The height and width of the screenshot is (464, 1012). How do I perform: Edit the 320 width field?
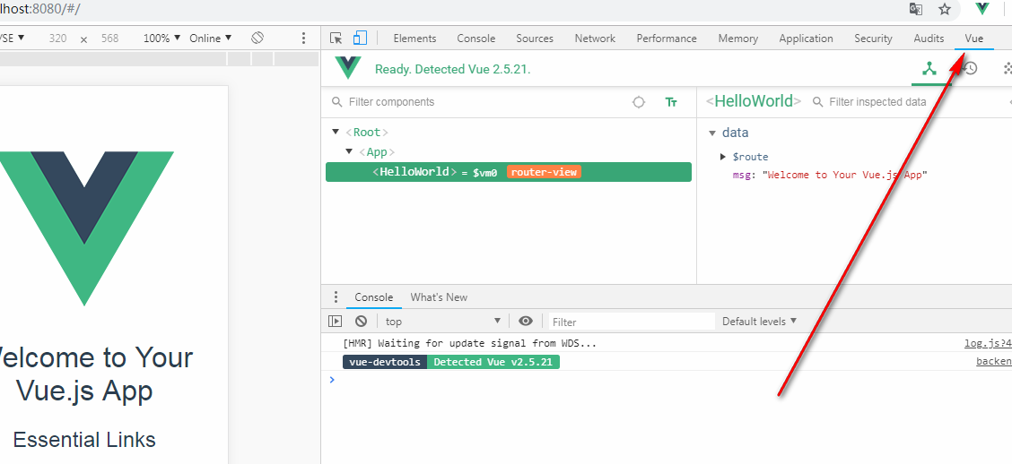pyautogui.click(x=57, y=38)
